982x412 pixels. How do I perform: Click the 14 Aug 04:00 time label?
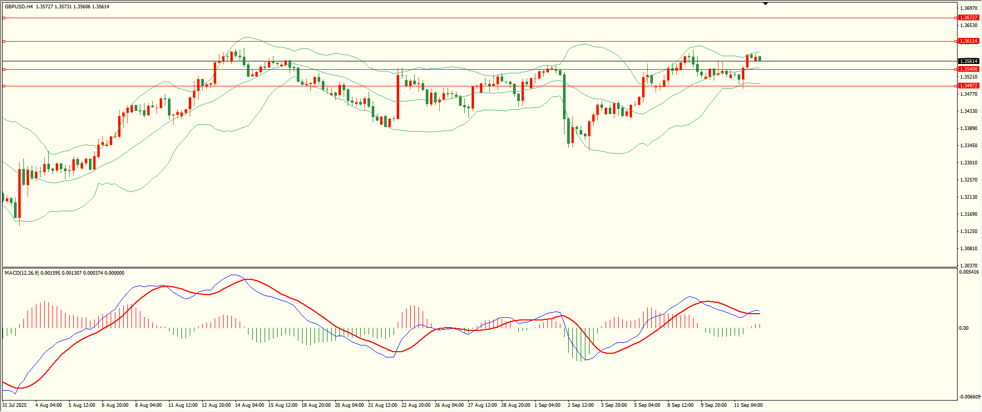point(249,405)
